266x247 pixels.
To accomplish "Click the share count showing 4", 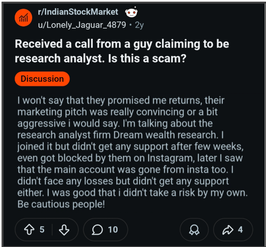I will point(240,230).
